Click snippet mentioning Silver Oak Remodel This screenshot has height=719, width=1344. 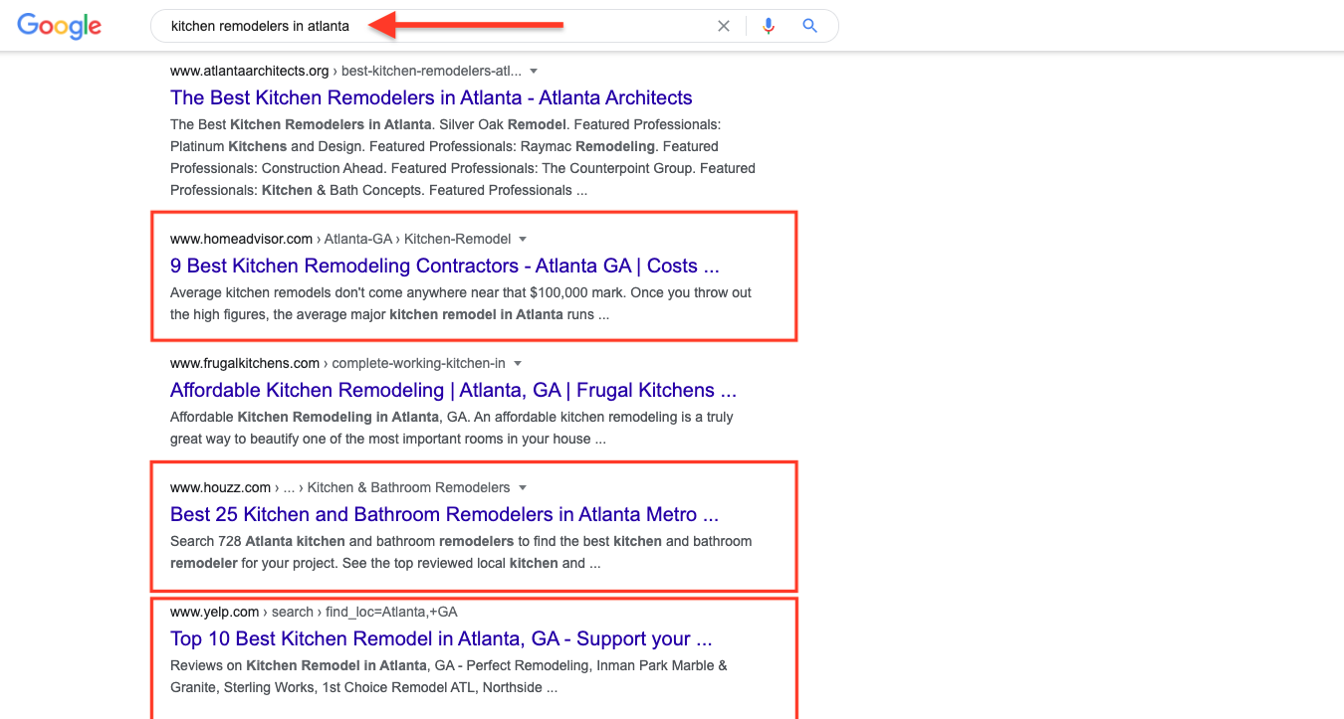click(x=463, y=157)
